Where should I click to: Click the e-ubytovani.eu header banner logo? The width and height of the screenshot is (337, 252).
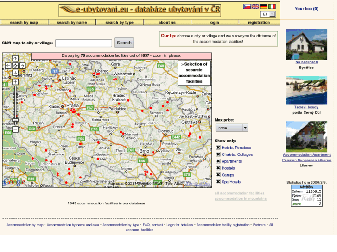click(140, 10)
